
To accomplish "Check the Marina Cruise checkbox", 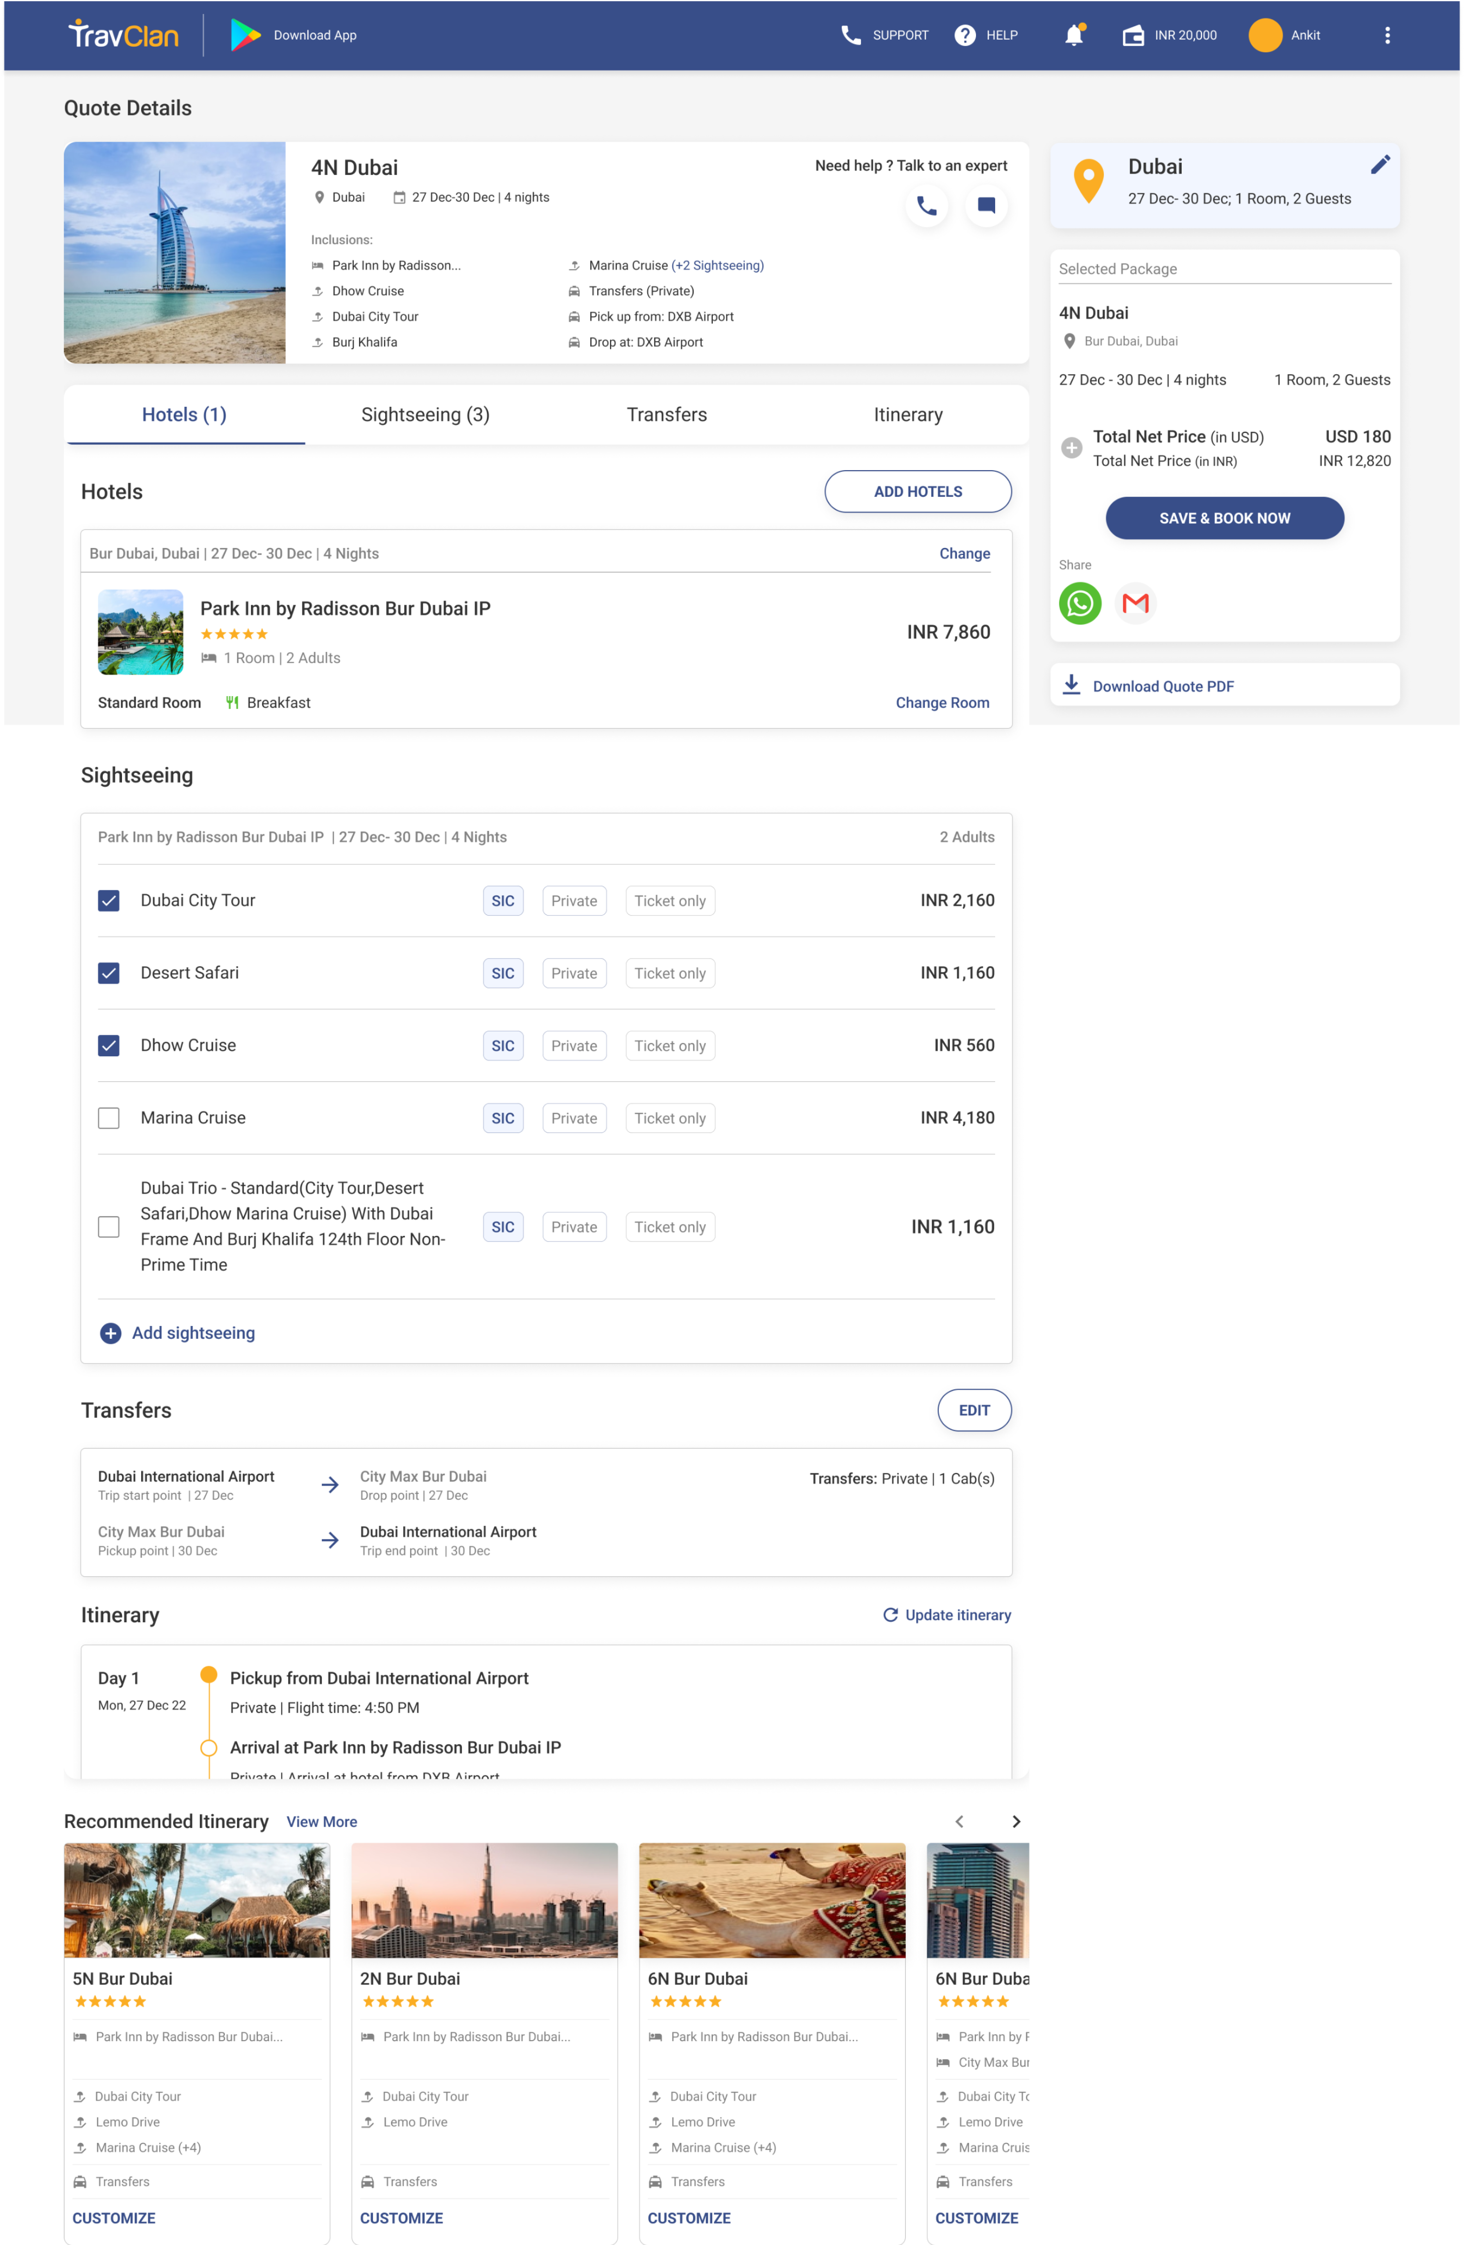I will [x=108, y=1119].
